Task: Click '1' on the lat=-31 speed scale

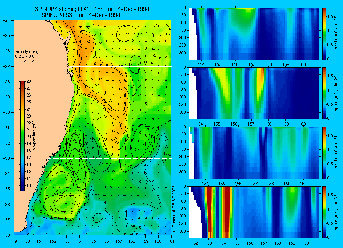Action: coord(329,150)
